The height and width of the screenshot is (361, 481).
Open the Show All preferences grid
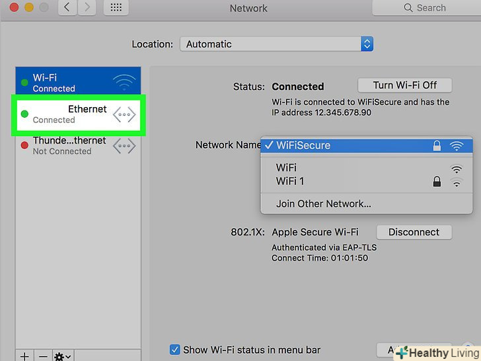coord(116,8)
